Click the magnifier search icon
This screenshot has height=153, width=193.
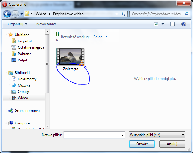click(x=187, y=14)
